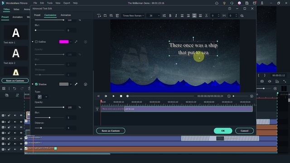This screenshot has height=163, width=290.
Task: Select the Text style 1 thumbnail
Action: click(16, 33)
